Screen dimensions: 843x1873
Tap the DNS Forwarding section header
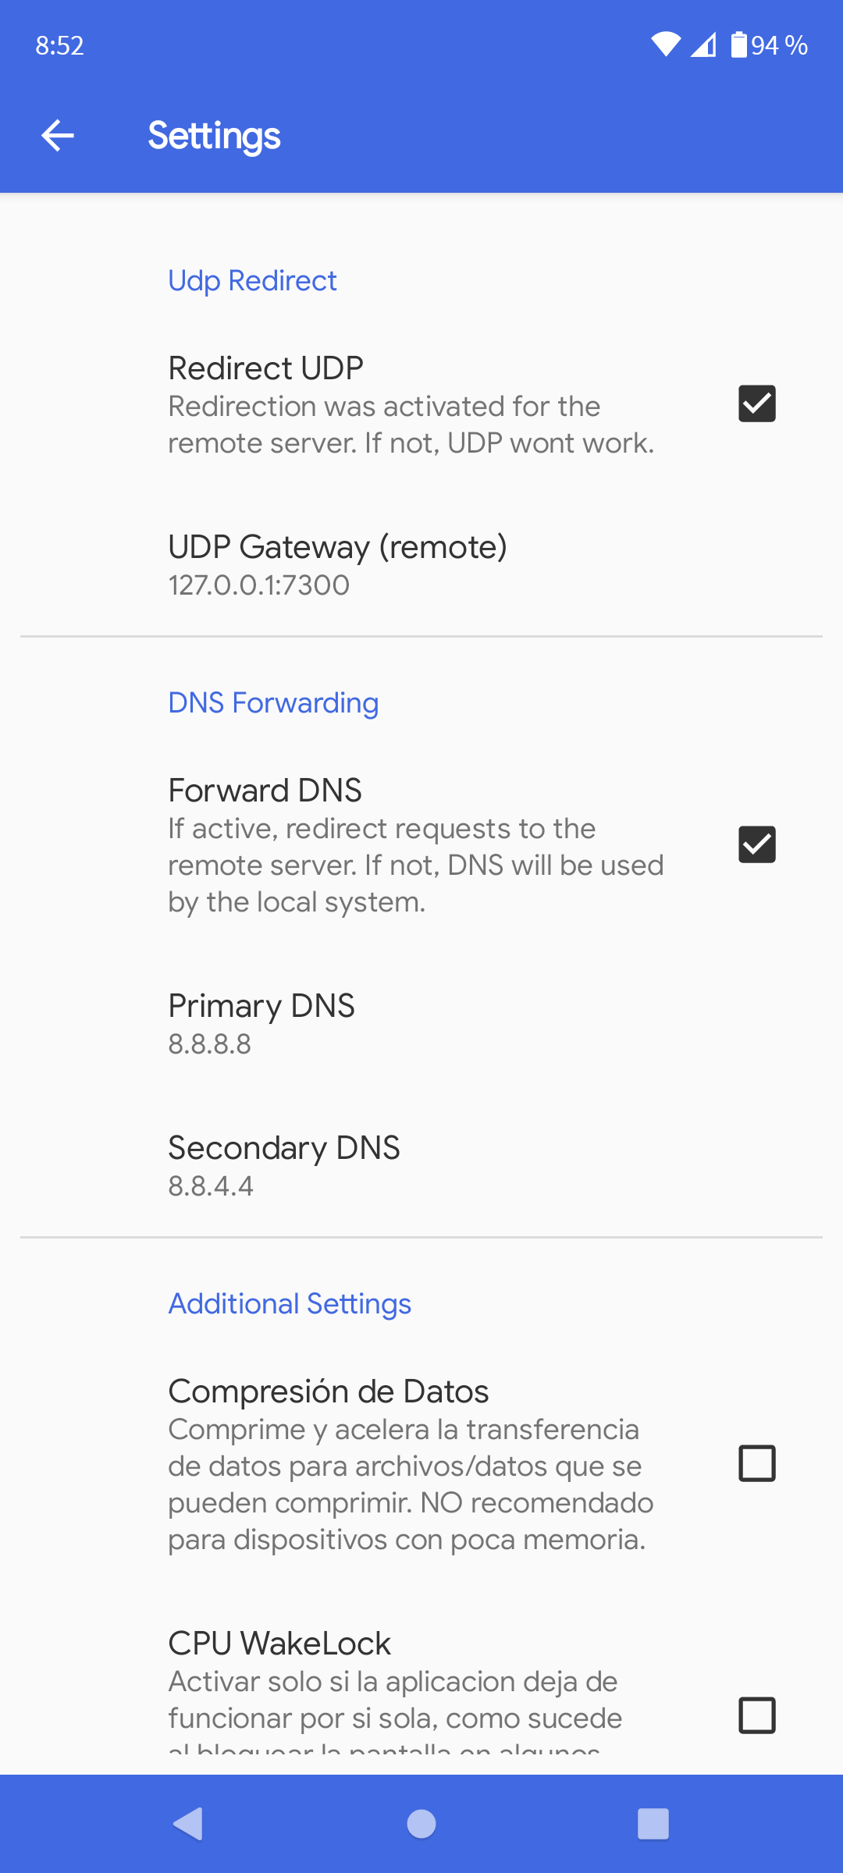click(x=273, y=703)
